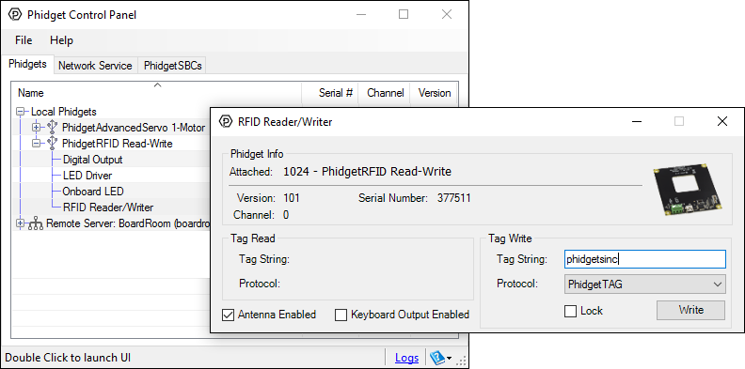Switch to the Network Service tab
The width and height of the screenshot is (745, 369).
pyautogui.click(x=95, y=66)
